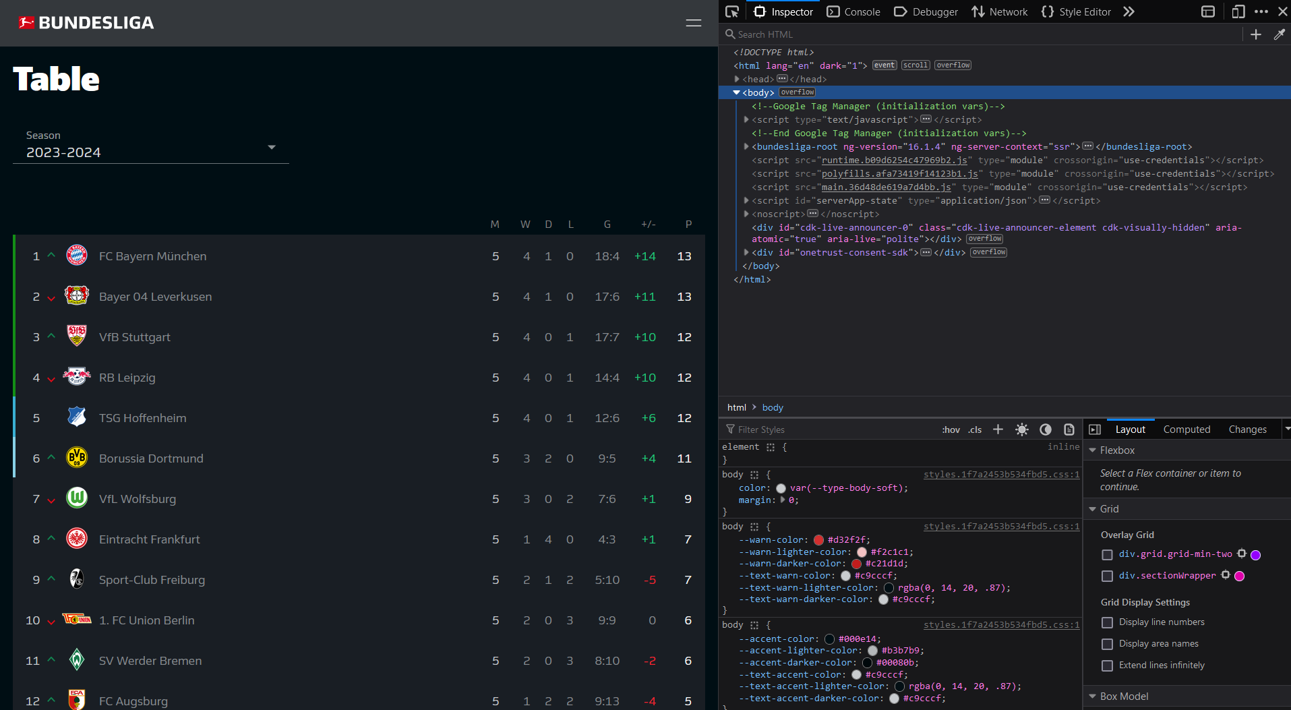Collapse the Grid section

pos(1093,509)
